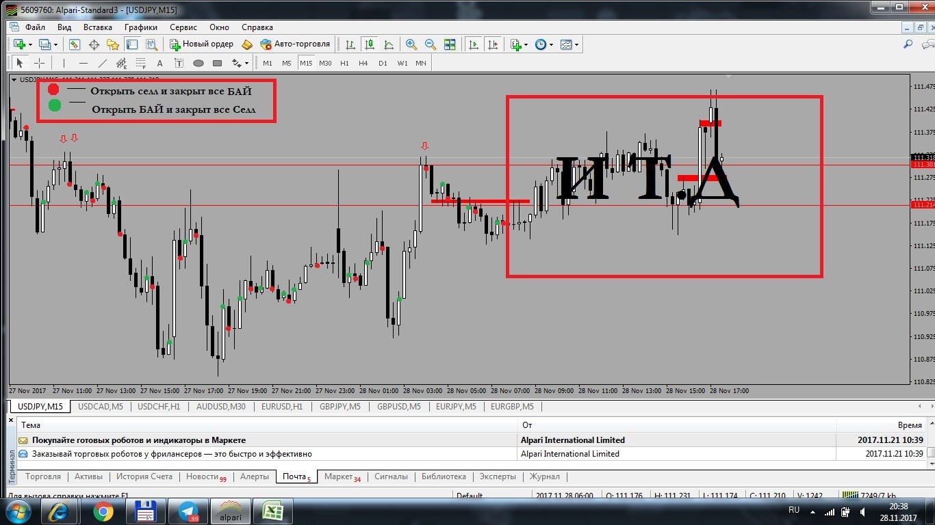Open Telegram from the taskbar
Image resolution: width=935 pixels, height=525 pixels.
[187, 511]
